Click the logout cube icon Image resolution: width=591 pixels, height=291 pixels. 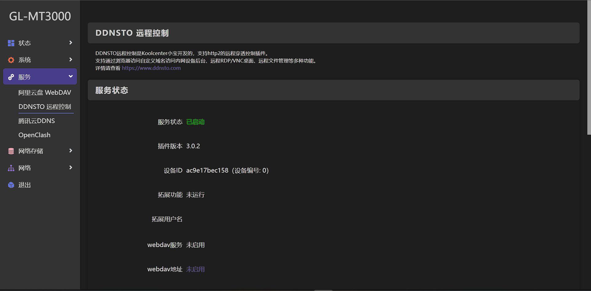coord(11,185)
